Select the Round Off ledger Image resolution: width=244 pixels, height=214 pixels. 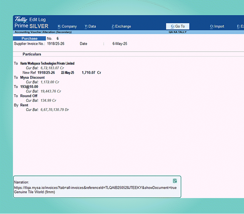pyautogui.click(x=29, y=96)
